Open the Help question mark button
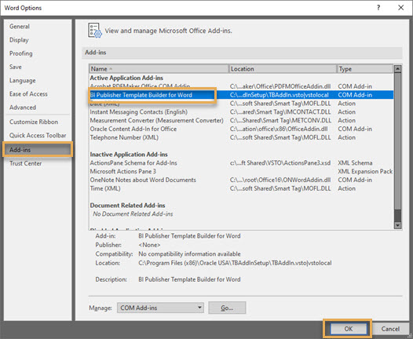This screenshot has width=413, height=339. click(x=378, y=8)
